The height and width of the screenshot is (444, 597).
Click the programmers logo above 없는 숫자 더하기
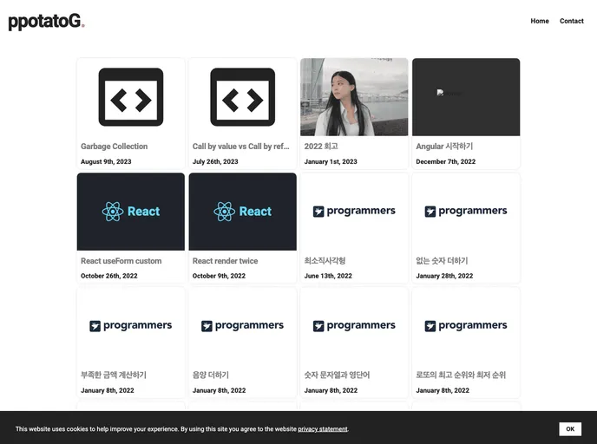tap(466, 212)
